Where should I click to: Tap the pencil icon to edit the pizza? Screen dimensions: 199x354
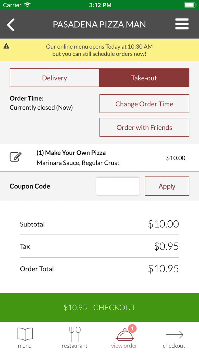pos(16,156)
